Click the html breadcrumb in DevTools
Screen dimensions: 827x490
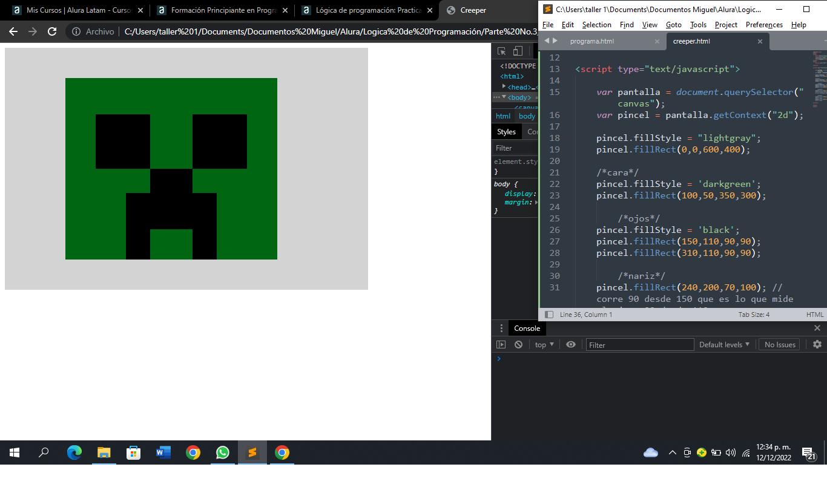[503, 116]
